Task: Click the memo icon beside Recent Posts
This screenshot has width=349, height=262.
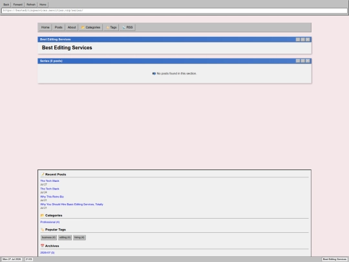Action: [x=43, y=174]
